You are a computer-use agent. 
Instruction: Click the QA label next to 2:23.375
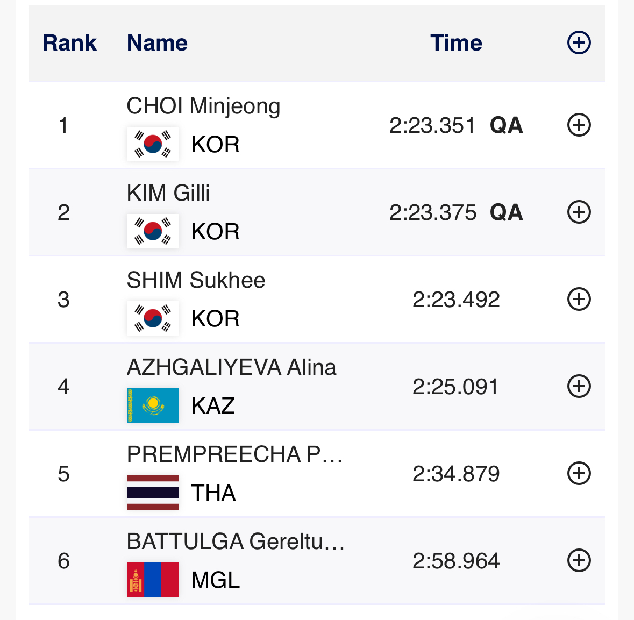point(506,212)
